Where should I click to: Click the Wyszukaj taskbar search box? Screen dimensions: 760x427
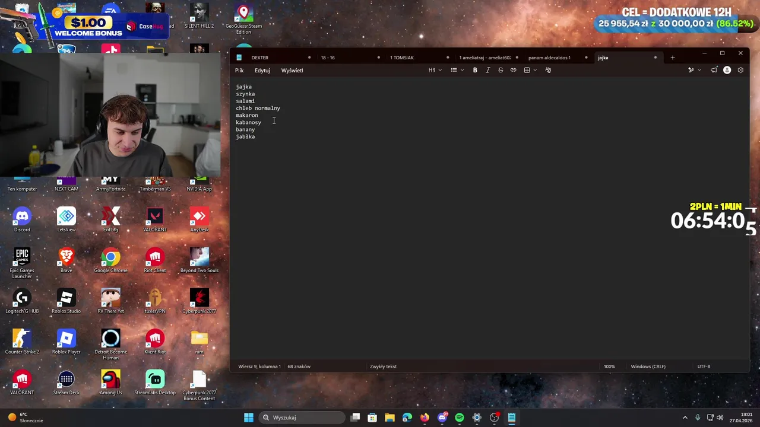[x=302, y=418]
